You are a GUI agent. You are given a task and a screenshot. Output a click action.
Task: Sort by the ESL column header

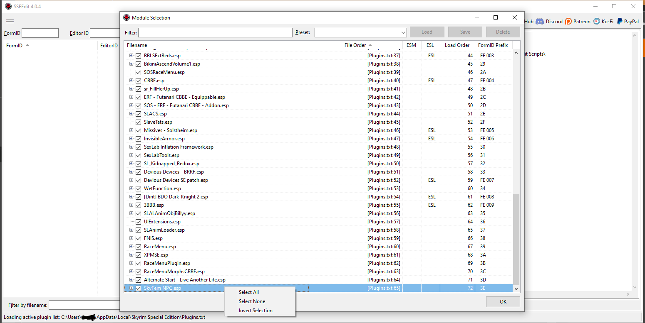[430, 45]
